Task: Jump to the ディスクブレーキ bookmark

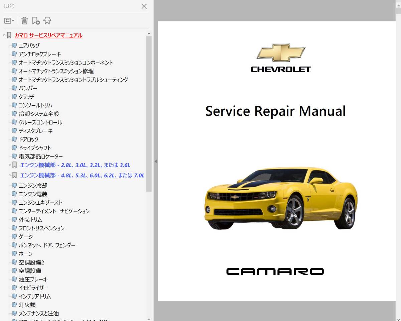Action: 35,131
